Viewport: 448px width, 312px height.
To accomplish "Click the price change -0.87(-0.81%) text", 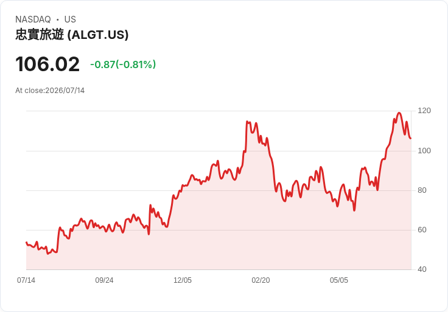I will [123, 64].
